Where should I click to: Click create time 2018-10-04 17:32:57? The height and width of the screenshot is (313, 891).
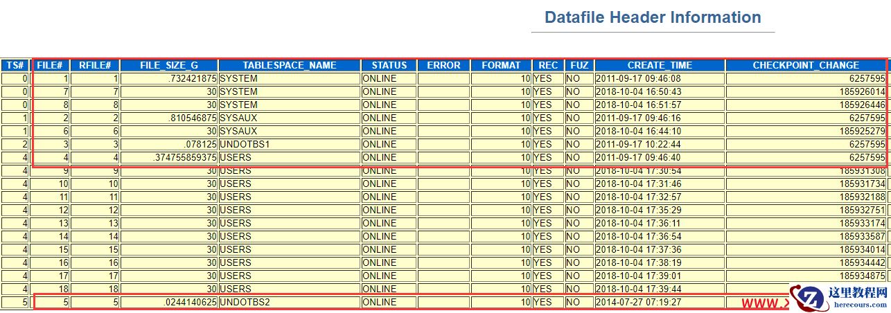coord(639,197)
